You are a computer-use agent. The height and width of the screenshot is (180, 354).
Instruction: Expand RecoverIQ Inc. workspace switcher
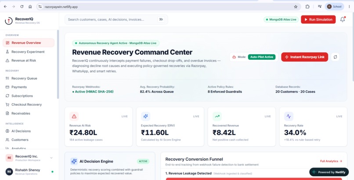[x=29, y=158]
